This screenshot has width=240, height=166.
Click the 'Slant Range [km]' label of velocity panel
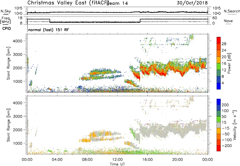8,125
